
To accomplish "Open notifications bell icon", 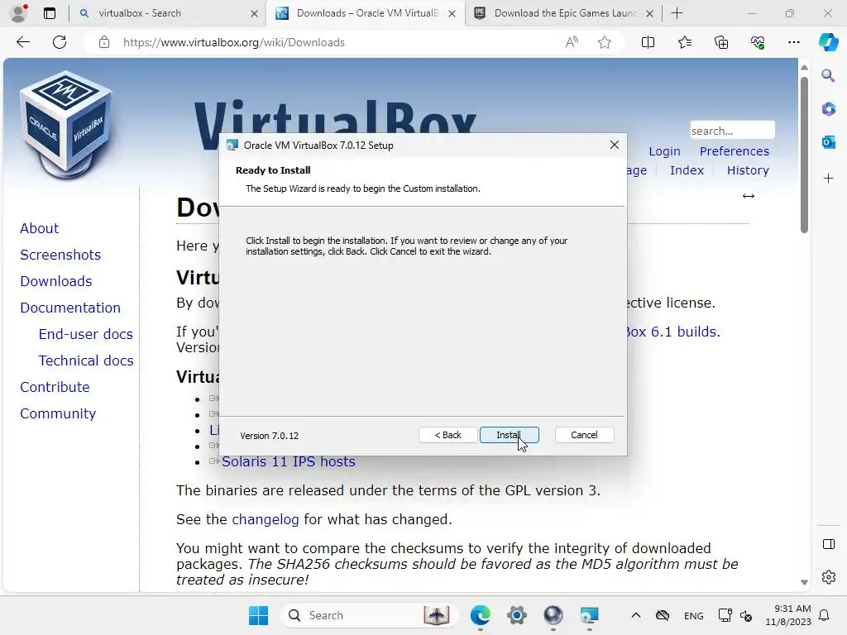I will coord(825,615).
